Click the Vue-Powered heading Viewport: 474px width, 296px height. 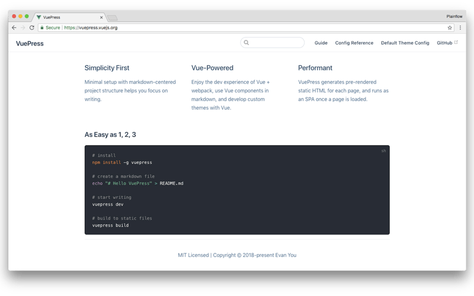pyautogui.click(x=212, y=68)
